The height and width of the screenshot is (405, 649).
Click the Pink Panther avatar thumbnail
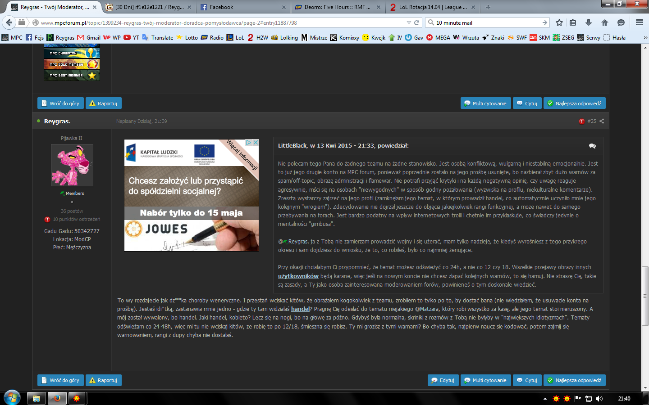click(72, 165)
